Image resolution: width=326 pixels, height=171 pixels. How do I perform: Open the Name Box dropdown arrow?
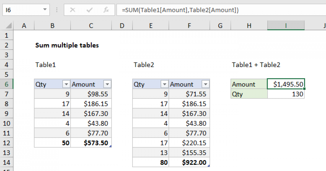(x=45, y=10)
